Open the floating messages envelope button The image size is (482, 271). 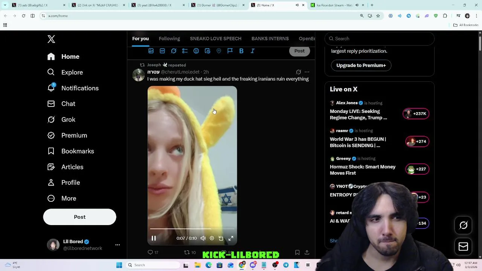click(463, 247)
